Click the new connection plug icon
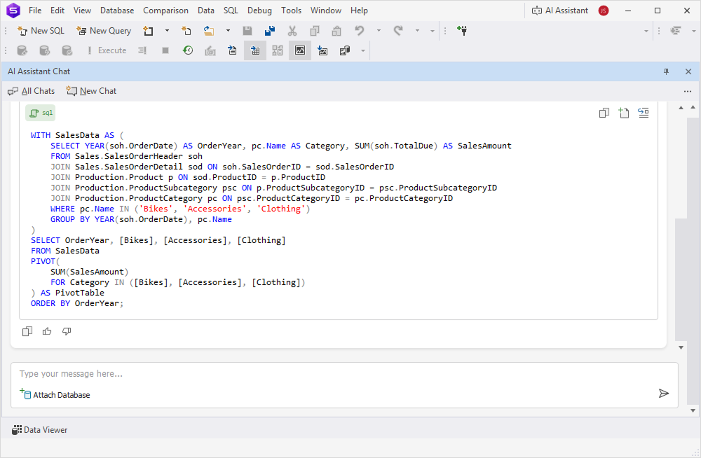This screenshot has width=701, height=458. 461,31
